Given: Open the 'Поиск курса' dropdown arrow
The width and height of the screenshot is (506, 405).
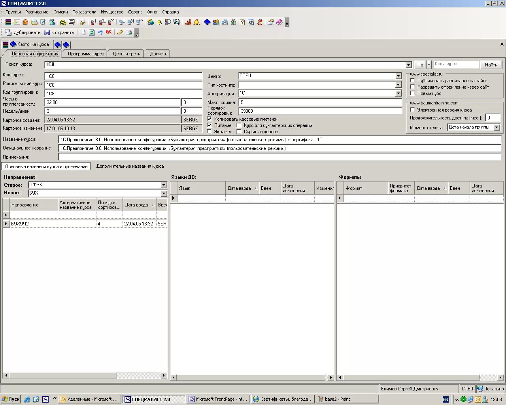Looking at the screenshot, I should [409, 64].
